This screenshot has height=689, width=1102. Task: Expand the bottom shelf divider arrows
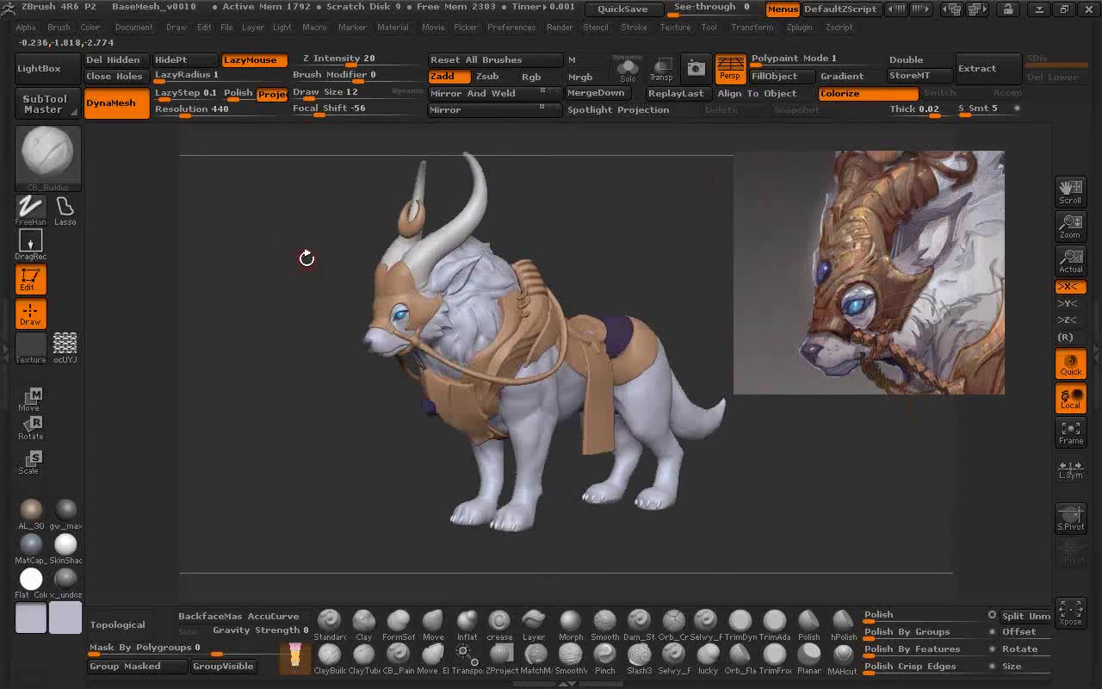tap(567, 684)
